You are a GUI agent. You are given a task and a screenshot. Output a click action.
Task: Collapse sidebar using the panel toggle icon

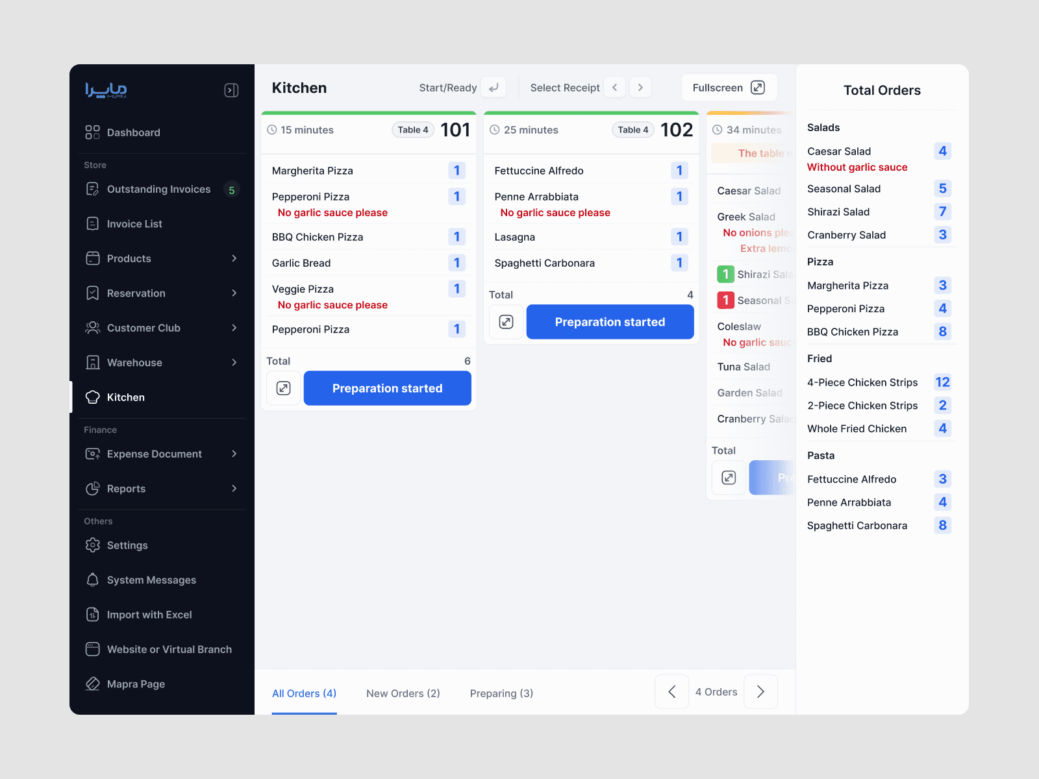pos(231,90)
